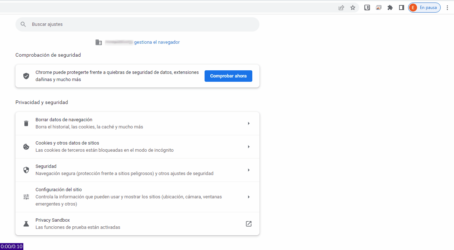Bookmark this page with the star icon
Image resolution: width=454 pixels, height=250 pixels.
[x=353, y=8]
